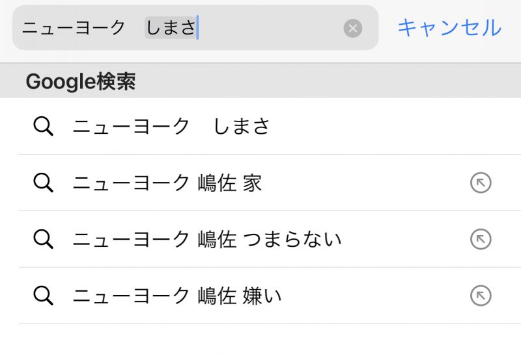This screenshot has height=356, width=521.
Task: Fill search with 嶋佐 嫌い using its arrow icon
Action: (481, 296)
